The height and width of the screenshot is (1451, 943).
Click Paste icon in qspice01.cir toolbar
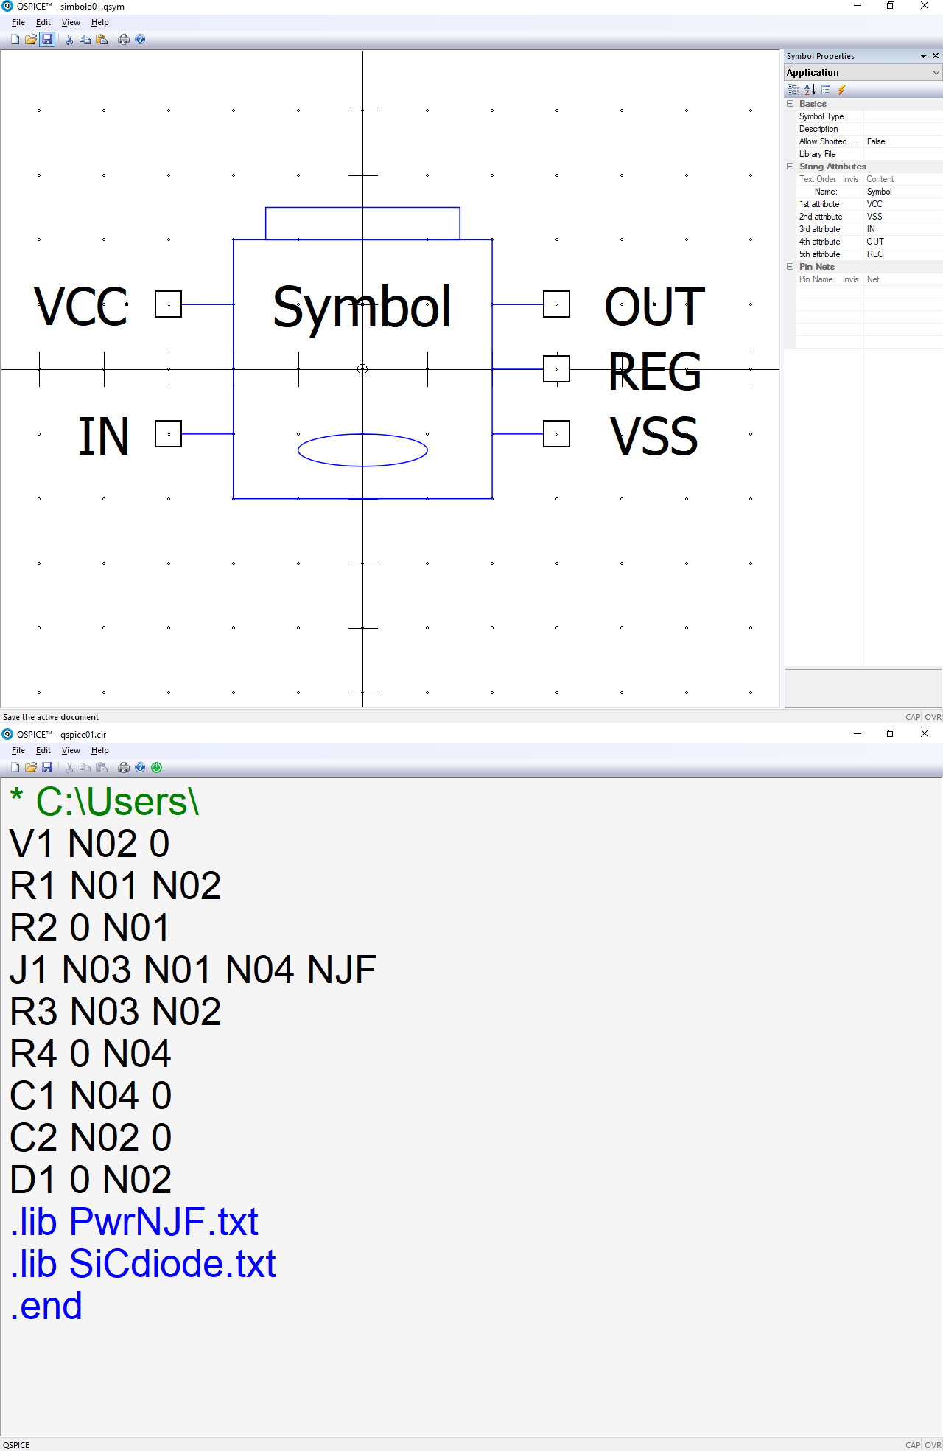point(102,767)
